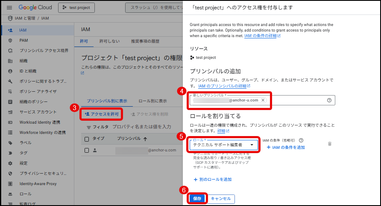Click the PAM shield icon in sidebar
This screenshot has height=206, width=381.
10,40
